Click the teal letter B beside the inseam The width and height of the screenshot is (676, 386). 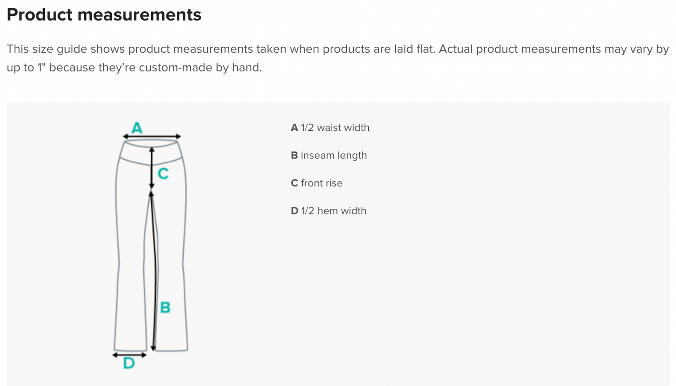coord(165,307)
